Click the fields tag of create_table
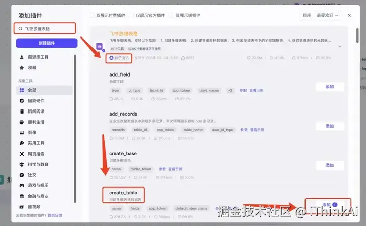Image resolution: width=366 pixels, height=226 pixels. pyautogui.click(x=135, y=208)
